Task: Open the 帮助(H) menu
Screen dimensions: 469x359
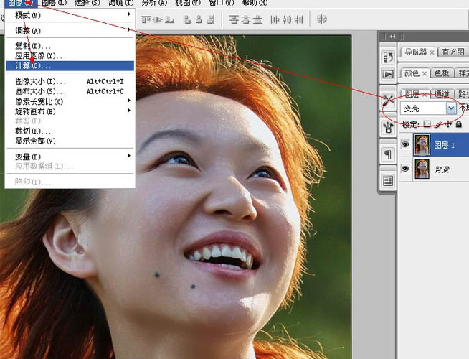Action: click(255, 3)
